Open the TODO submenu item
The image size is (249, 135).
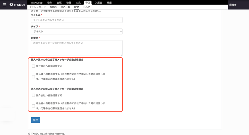click(53, 7)
